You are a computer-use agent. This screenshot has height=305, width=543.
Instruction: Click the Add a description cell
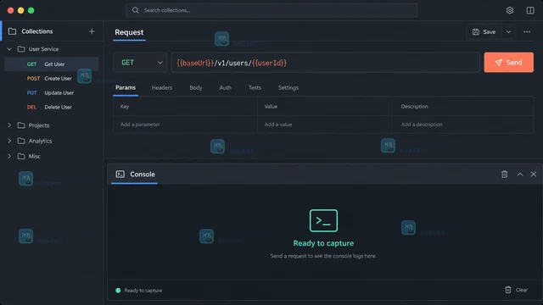(x=462, y=125)
